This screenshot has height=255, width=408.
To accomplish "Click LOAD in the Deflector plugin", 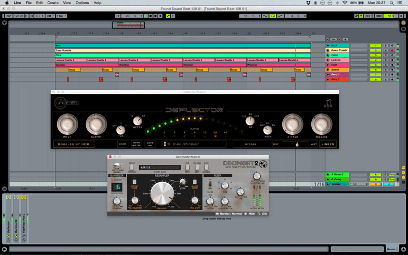I will point(122,144).
